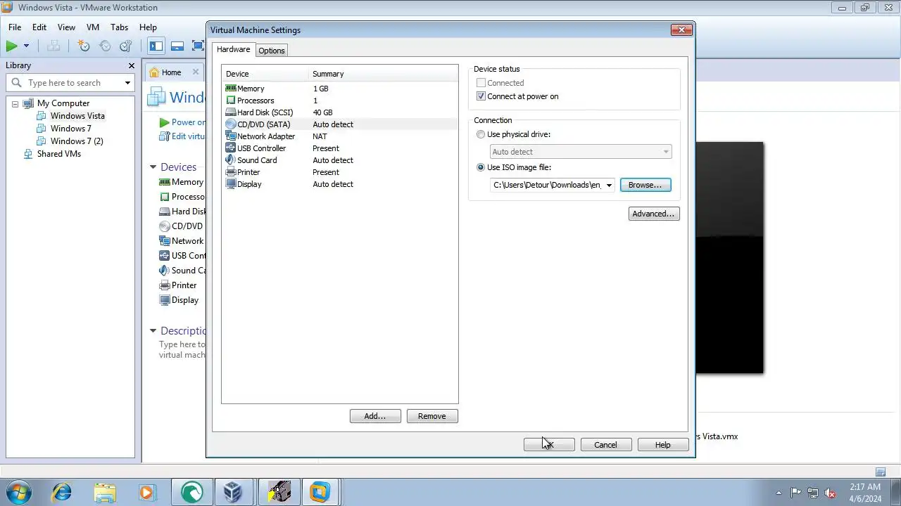This screenshot has height=506, width=901.
Task: Click the volume muted tray icon
Action: point(831,493)
